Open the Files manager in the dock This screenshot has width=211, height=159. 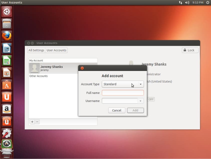(x=7, y=24)
